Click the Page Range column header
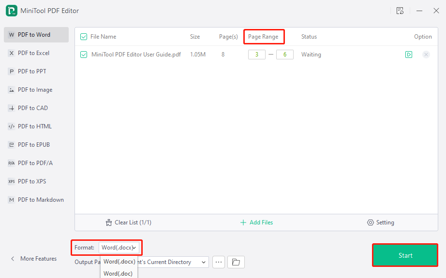The width and height of the screenshot is (446, 278). (263, 37)
